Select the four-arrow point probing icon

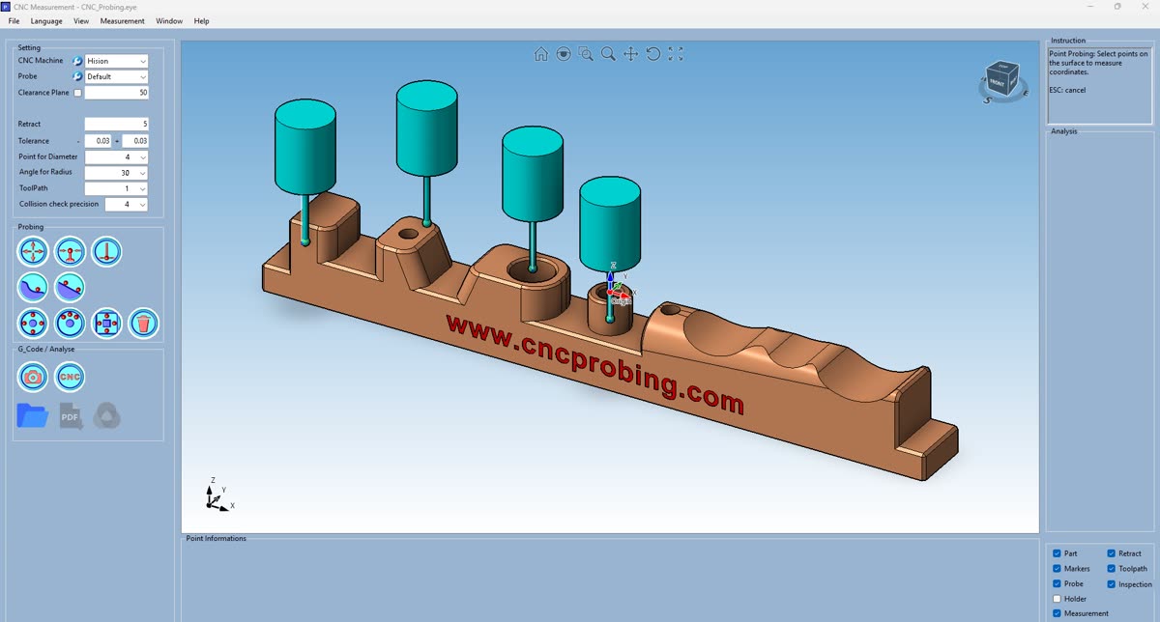34,252
